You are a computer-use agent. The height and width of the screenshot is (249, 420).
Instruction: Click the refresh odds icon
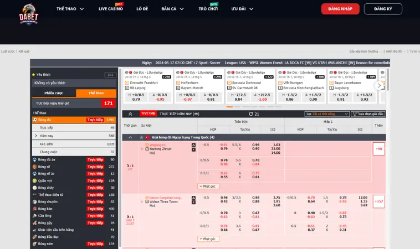[250, 114]
